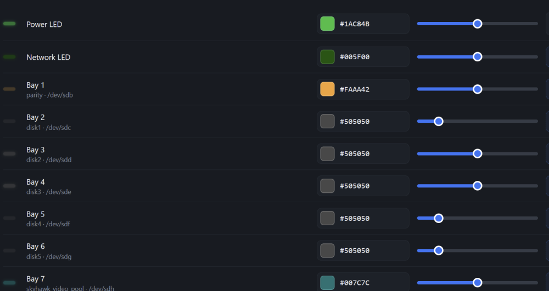Click the Bay 6 brightness slider handle

(x=438, y=250)
